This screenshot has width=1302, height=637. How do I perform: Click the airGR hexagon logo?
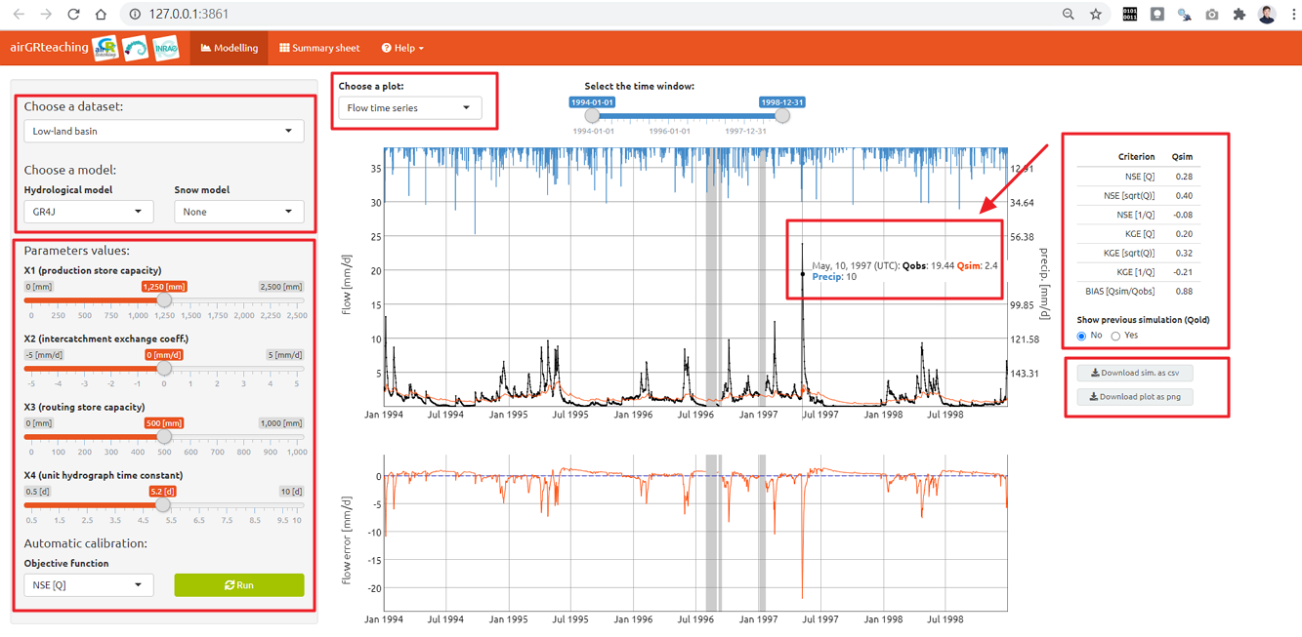105,48
